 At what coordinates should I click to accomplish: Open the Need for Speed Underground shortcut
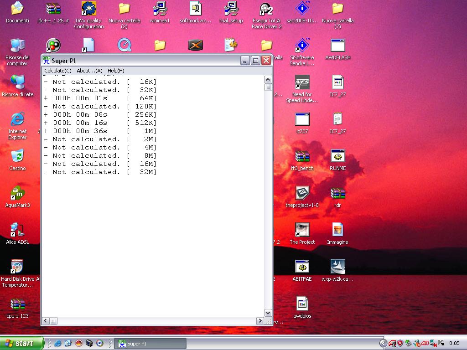tap(302, 83)
